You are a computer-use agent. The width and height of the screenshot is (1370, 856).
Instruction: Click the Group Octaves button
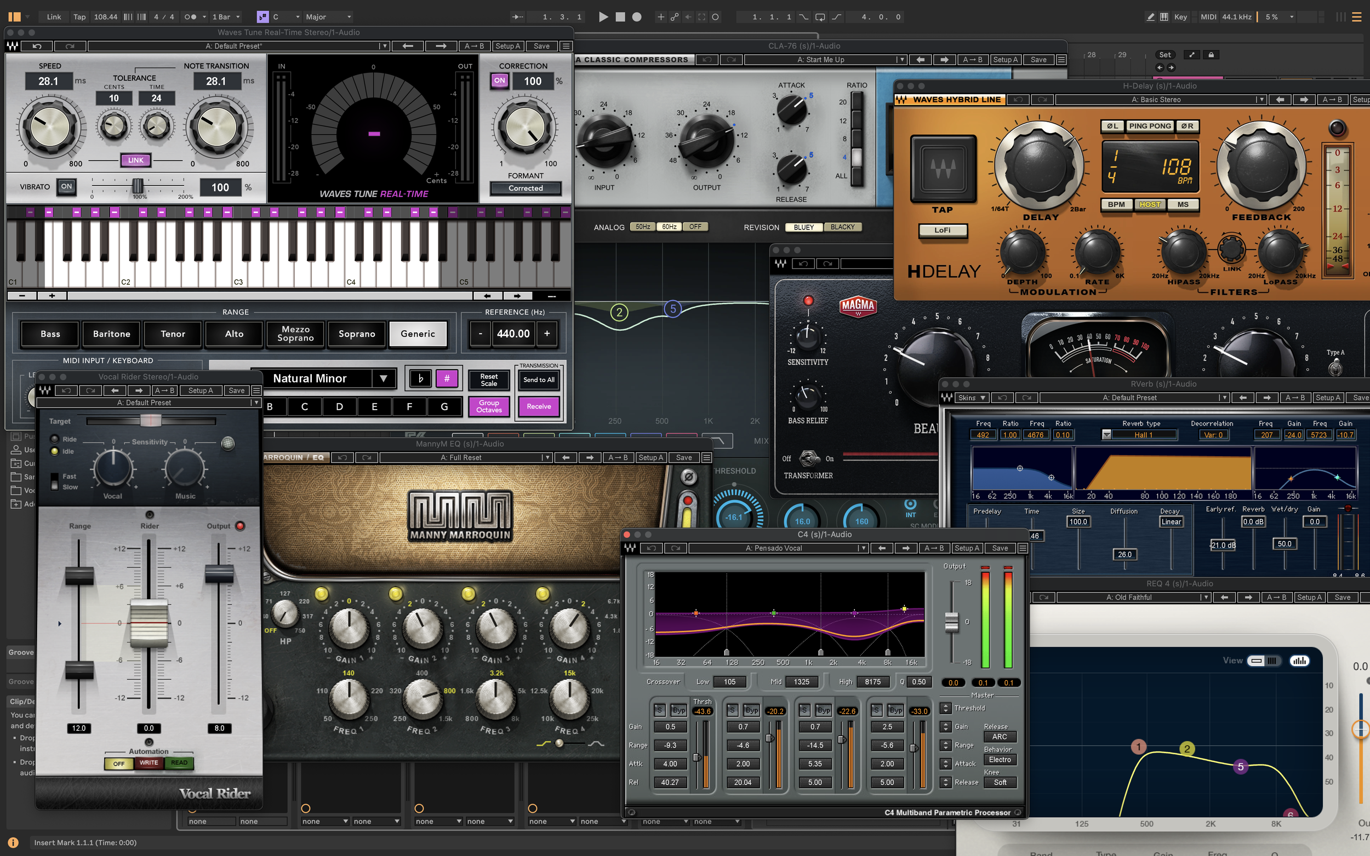tap(489, 406)
